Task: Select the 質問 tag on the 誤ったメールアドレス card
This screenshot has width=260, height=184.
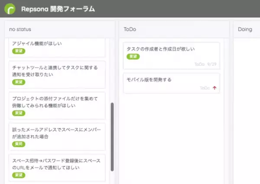Action: (19, 144)
